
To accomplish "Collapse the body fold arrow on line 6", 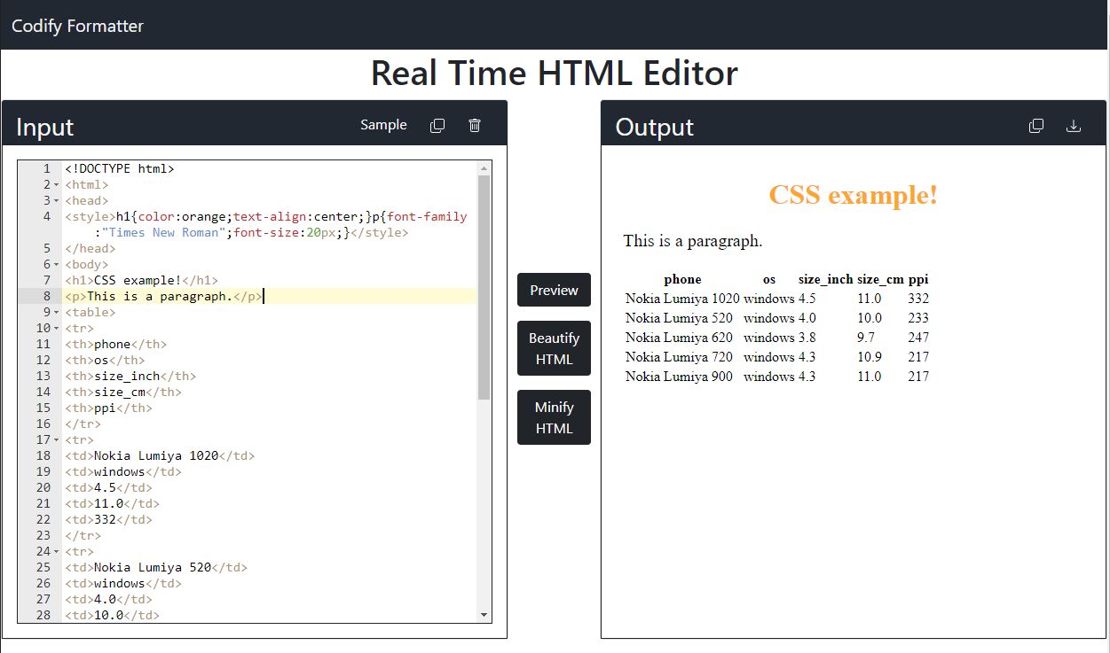I will pyautogui.click(x=54, y=264).
